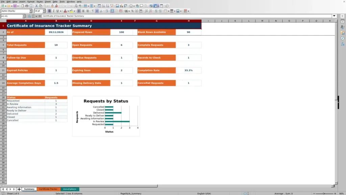Toggle Wrap Text
Viewport: 346px width, 195px height.
107,11
